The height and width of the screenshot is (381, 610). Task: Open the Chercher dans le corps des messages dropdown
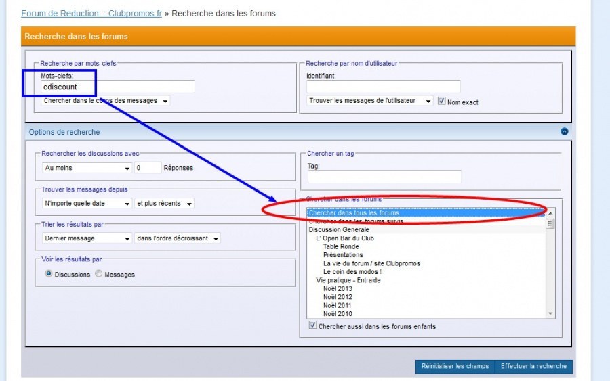point(105,101)
